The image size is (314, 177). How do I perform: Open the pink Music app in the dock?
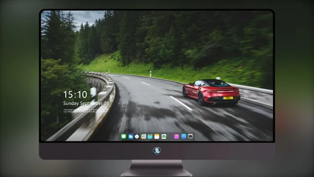tap(176, 136)
